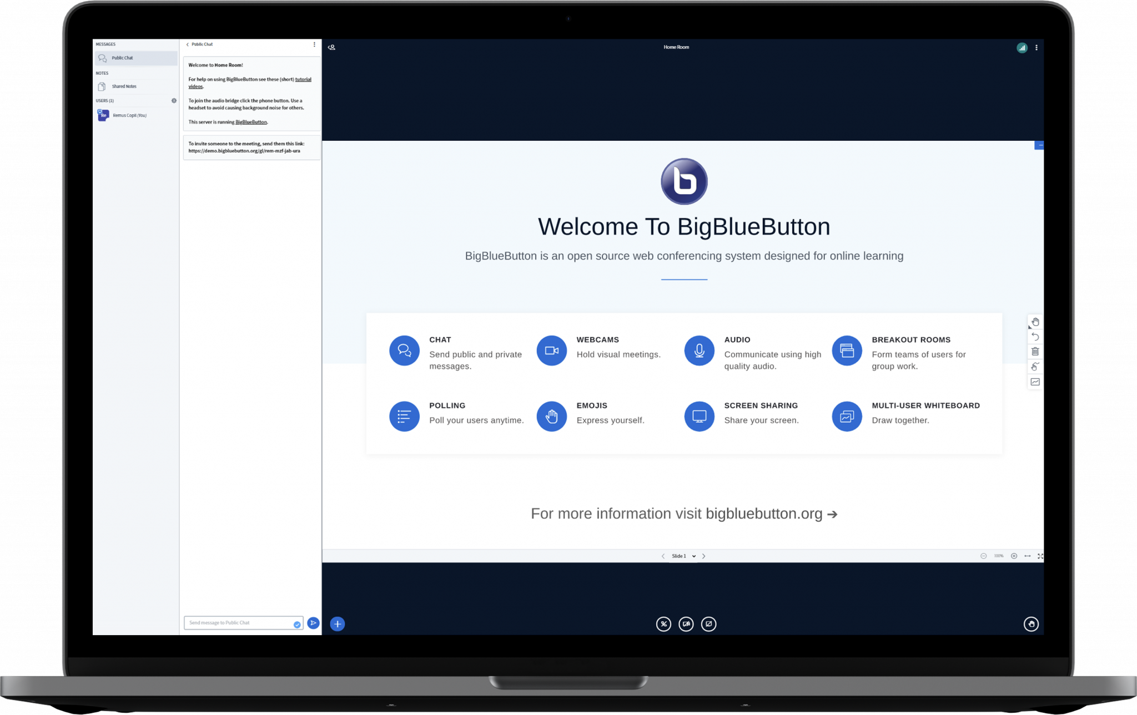Collapse the Public Chat panel
Image resolution: width=1137 pixels, height=715 pixels.
click(x=188, y=44)
